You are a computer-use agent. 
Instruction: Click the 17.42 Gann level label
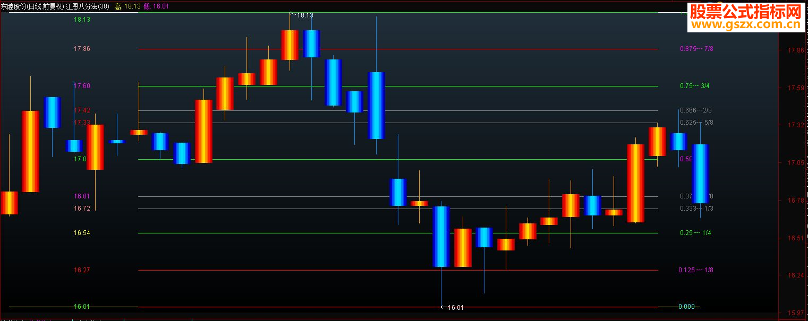(x=82, y=110)
